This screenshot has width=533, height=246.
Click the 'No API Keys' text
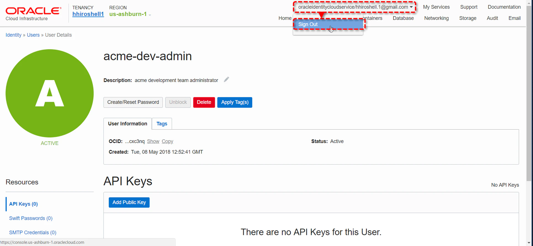505,185
